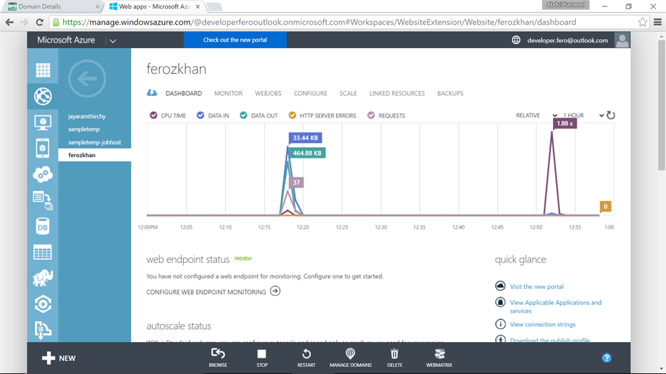
Task: Toggle the HTTP Server Errors metric checkbox
Action: [292, 115]
